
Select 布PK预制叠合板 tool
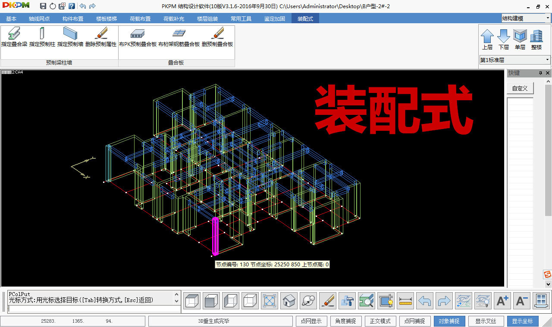point(138,38)
